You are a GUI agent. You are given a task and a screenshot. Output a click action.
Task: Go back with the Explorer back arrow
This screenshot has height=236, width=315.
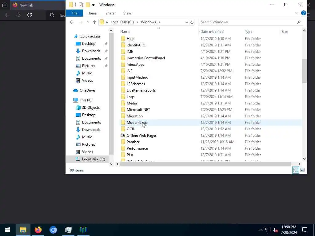(72, 22)
